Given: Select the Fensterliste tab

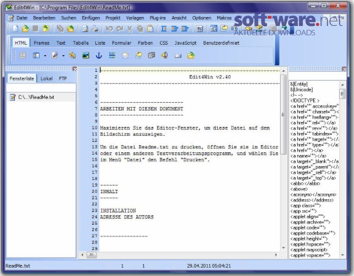Looking at the screenshot, I should coord(22,79).
